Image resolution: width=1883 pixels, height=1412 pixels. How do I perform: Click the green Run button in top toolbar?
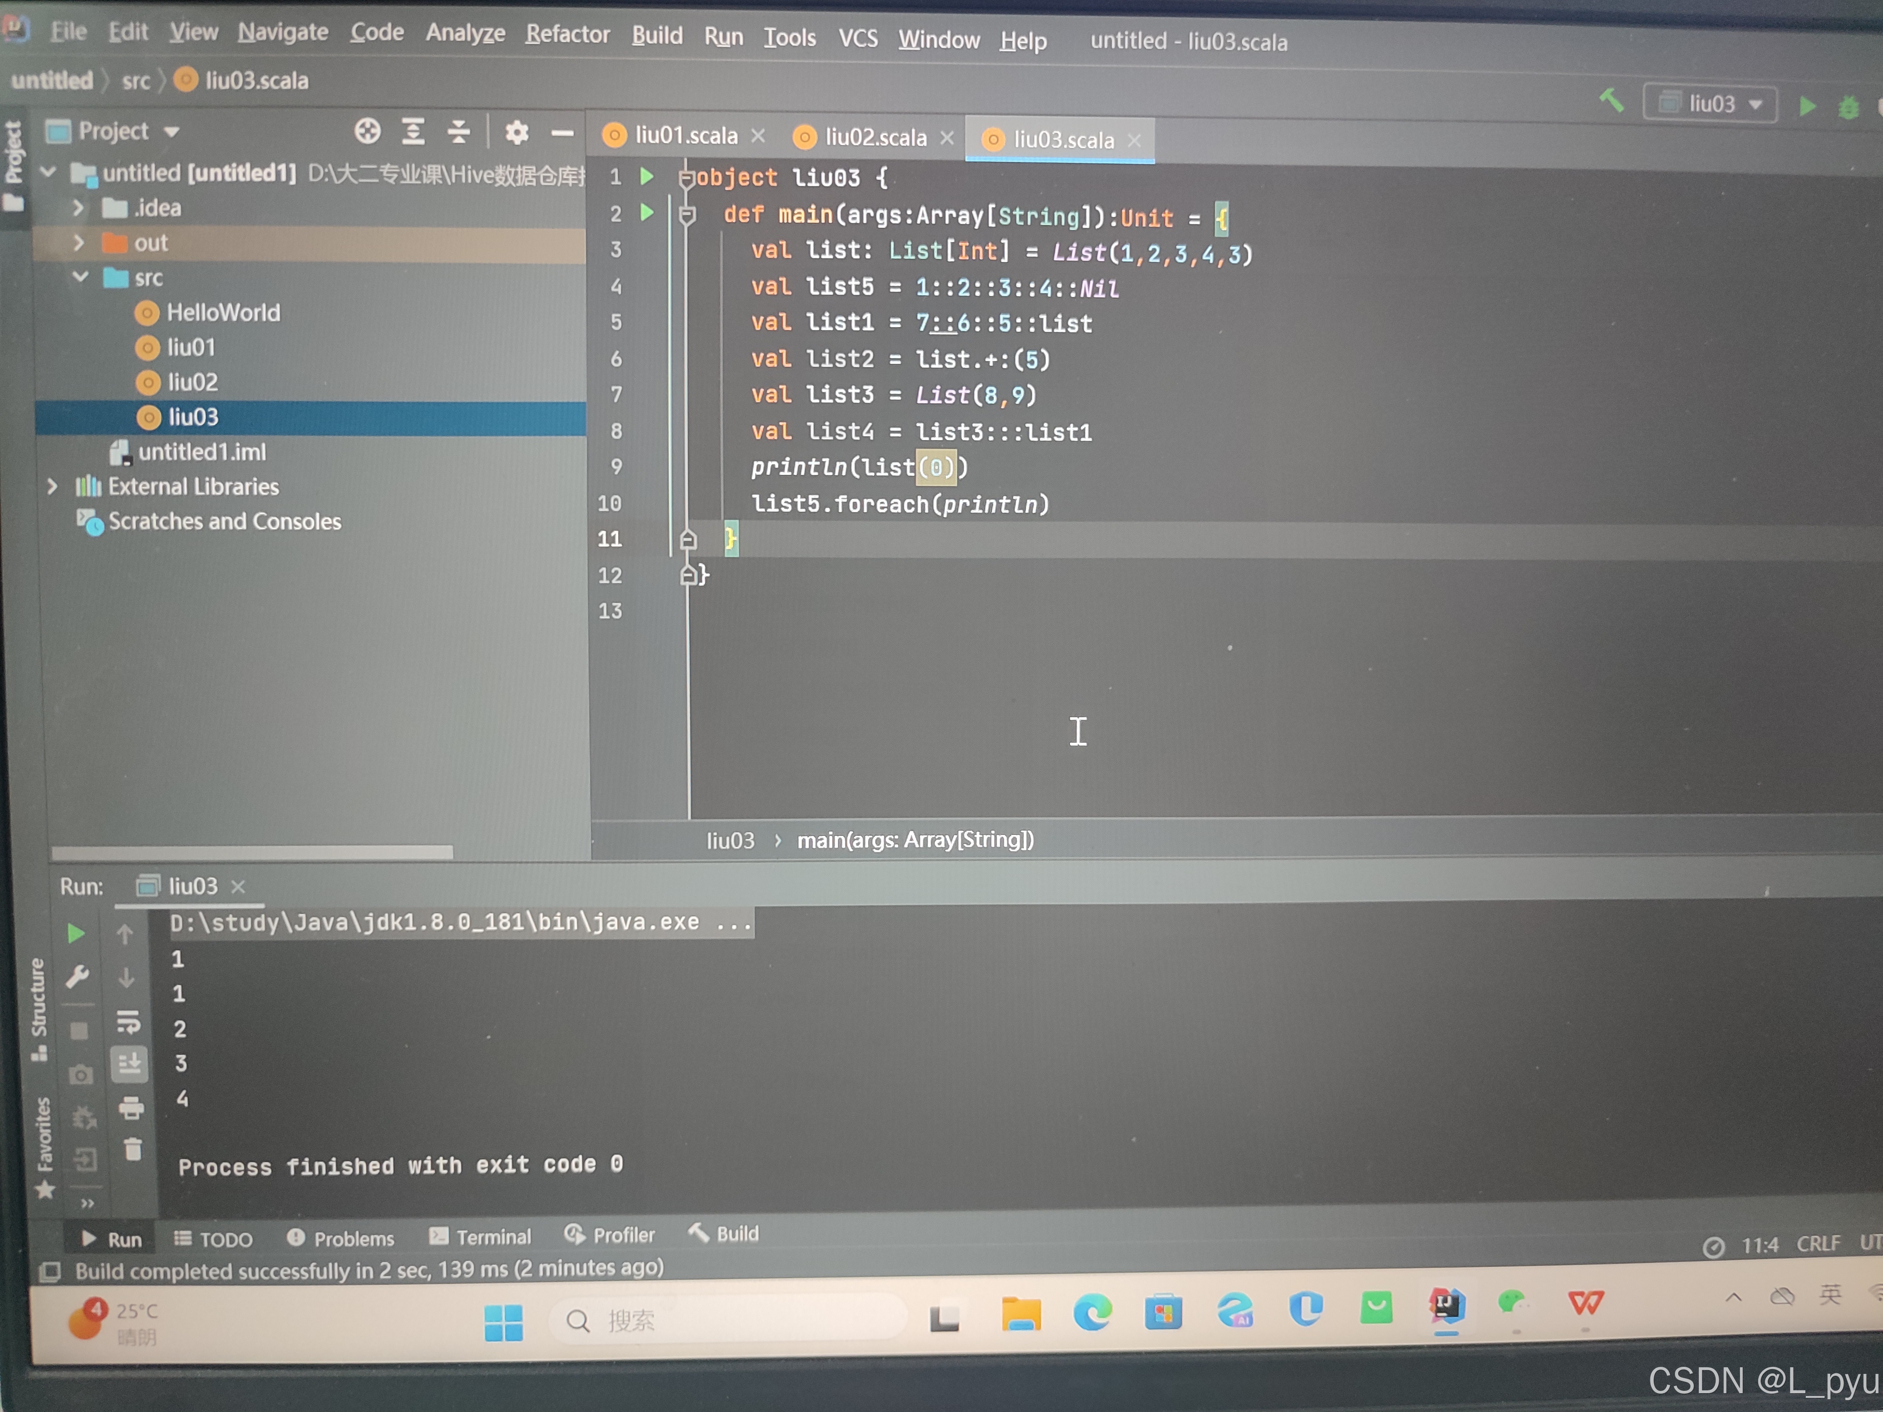coord(1807,106)
